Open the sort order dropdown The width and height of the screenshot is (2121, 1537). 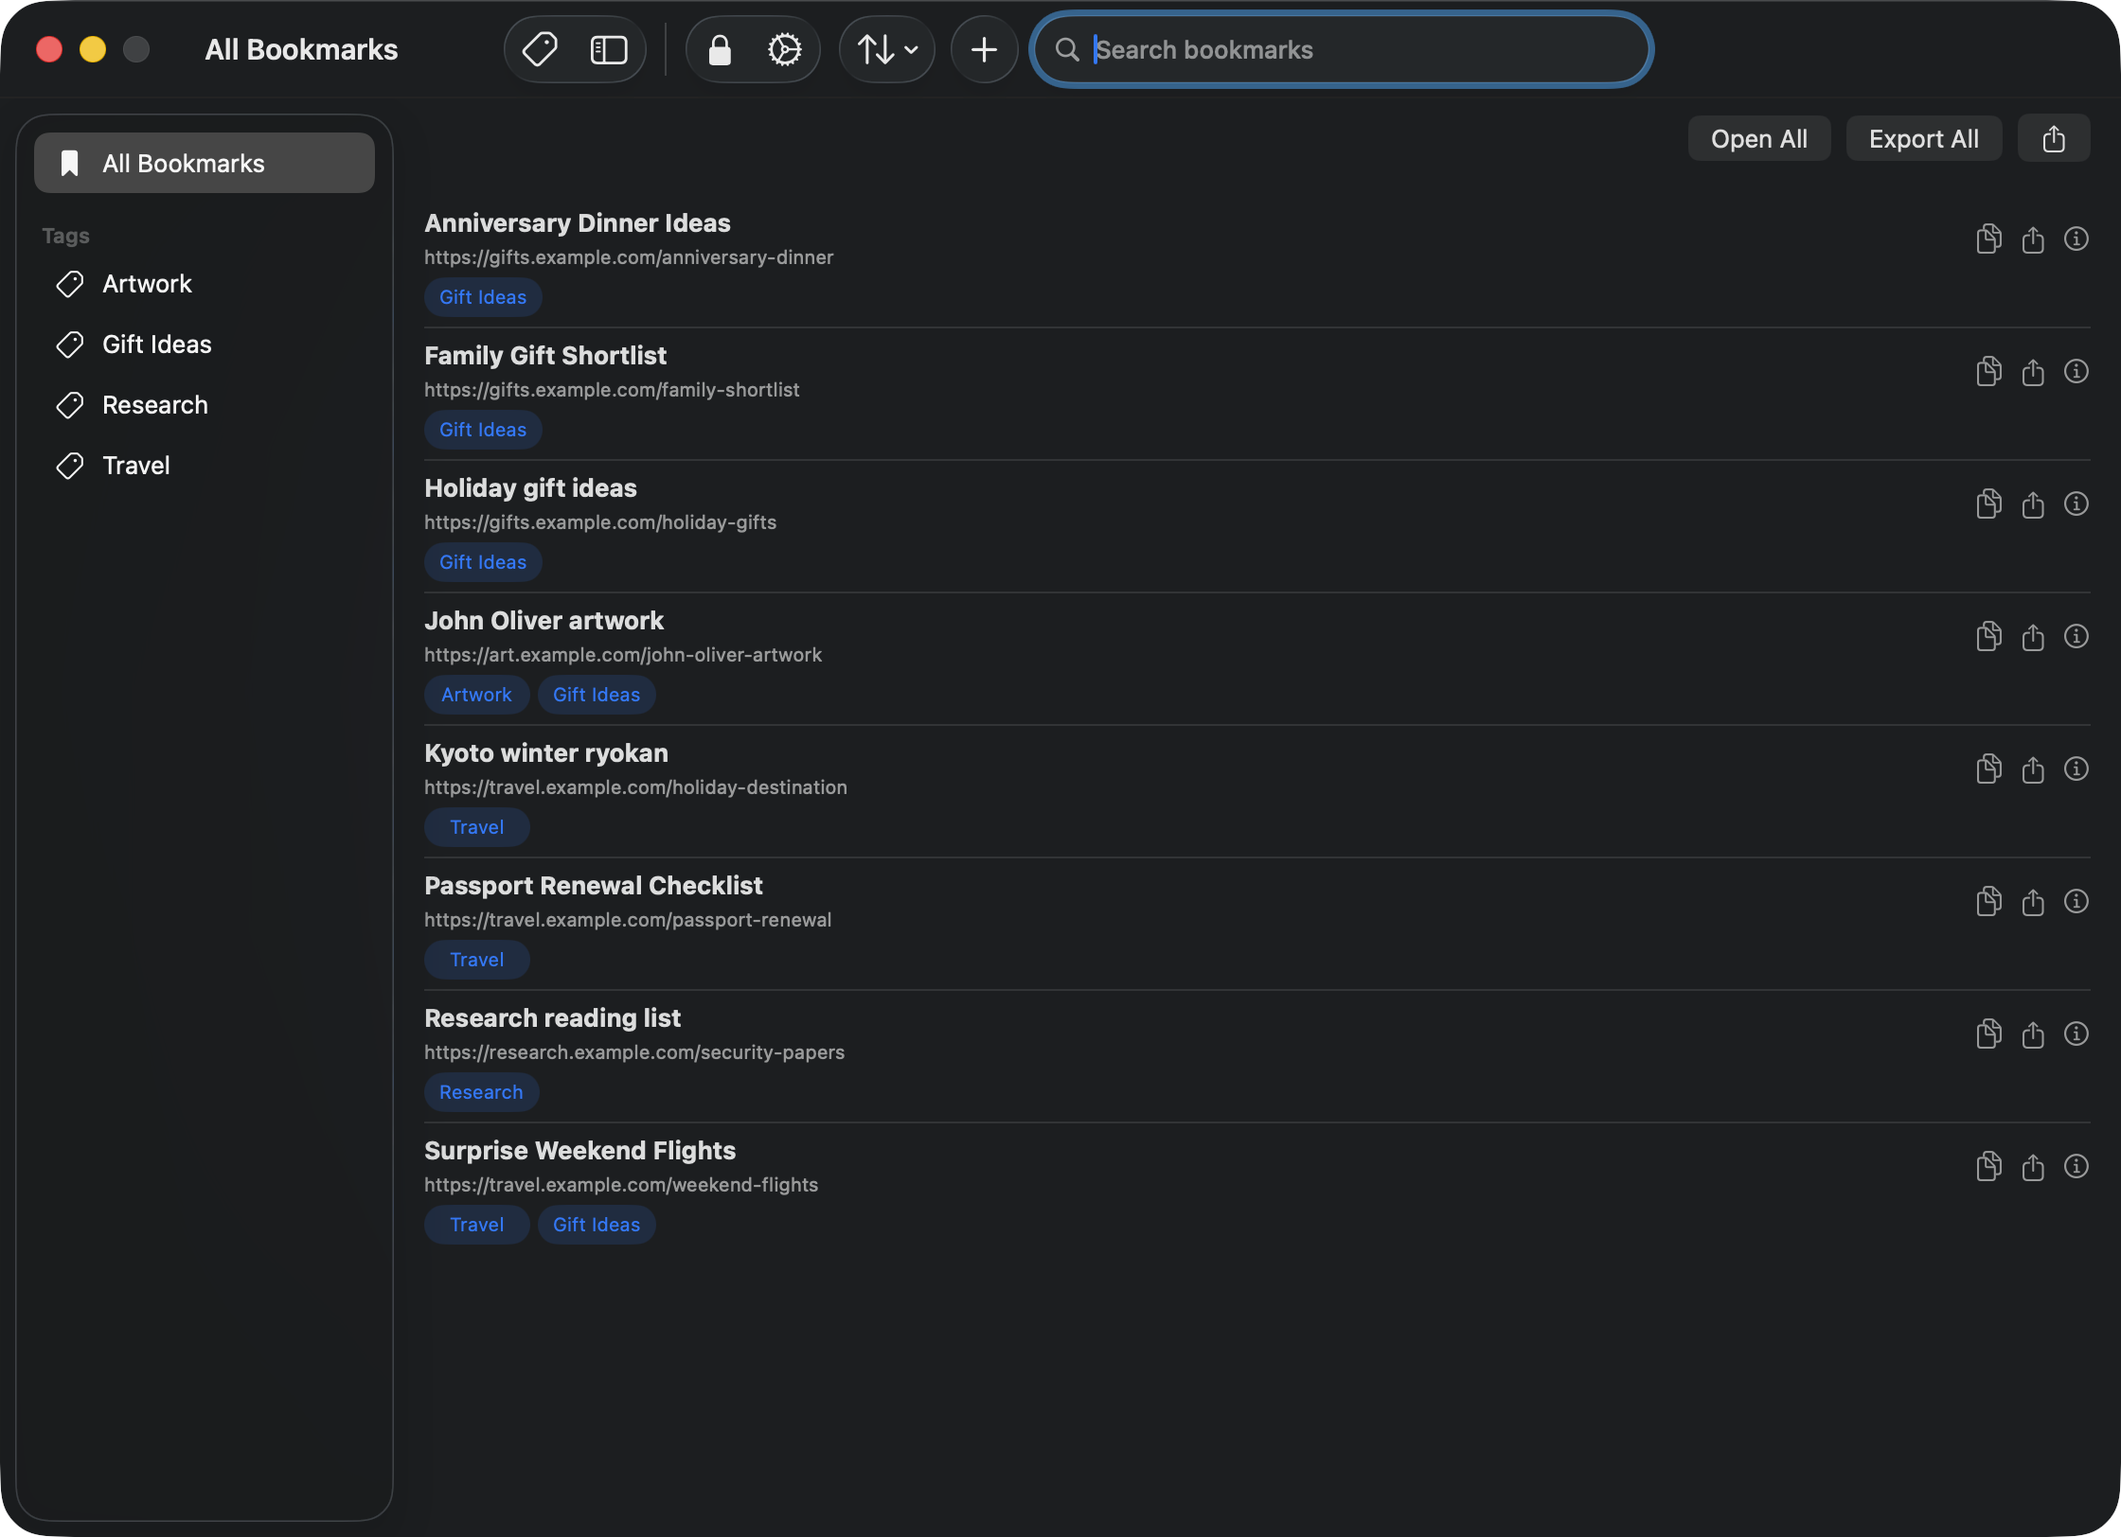click(x=887, y=49)
